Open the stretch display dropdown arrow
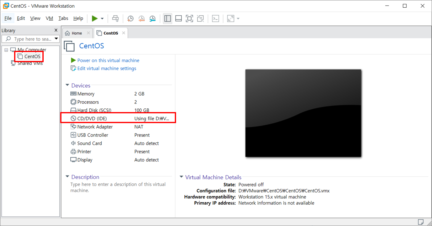Image resolution: width=432 pixels, height=226 pixels. tap(238, 19)
